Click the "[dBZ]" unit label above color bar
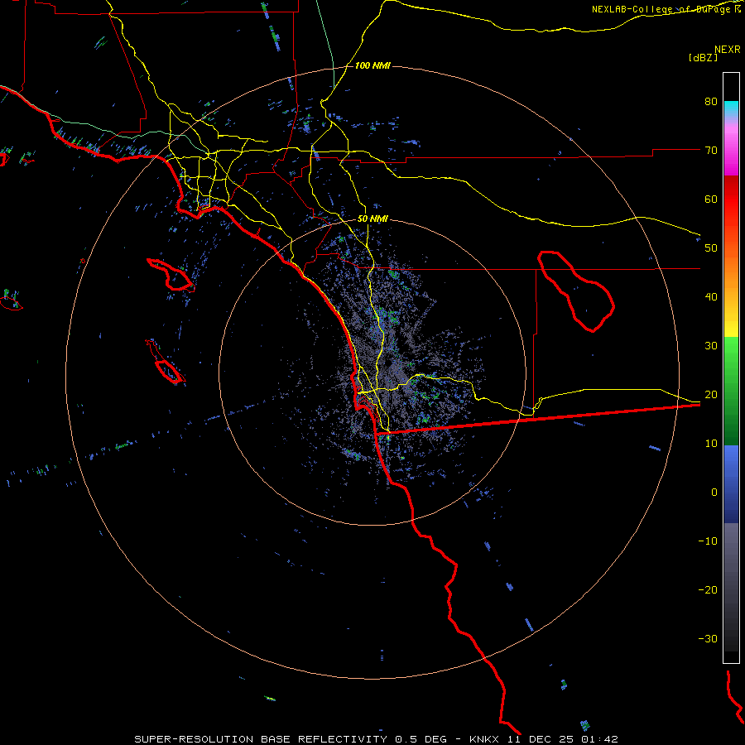Image resolution: width=745 pixels, height=745 pixels. 703,57
